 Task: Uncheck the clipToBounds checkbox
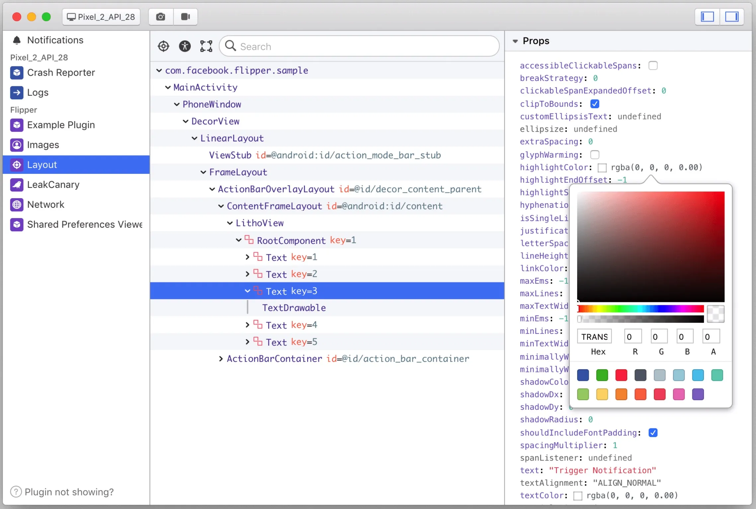click(595, 104)
